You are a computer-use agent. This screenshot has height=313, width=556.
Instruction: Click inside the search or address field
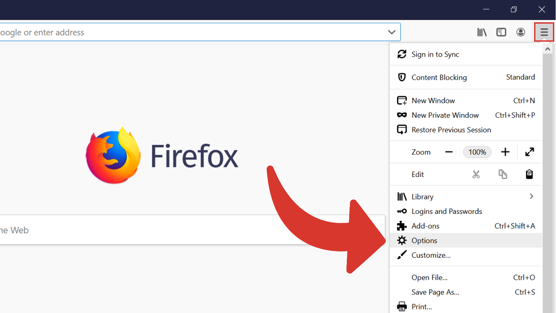[x=174, y=32]
